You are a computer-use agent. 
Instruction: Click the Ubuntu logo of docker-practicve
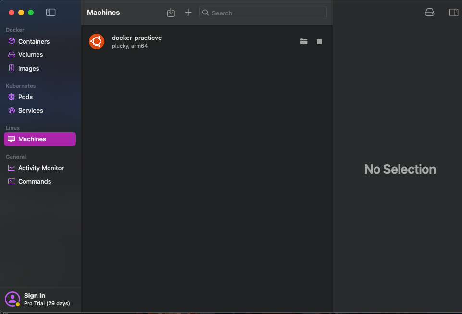click(x=97, y=41)
